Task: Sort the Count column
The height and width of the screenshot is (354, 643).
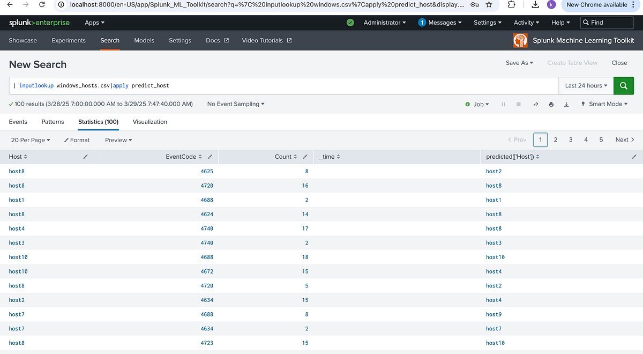Action: point(296,156)
